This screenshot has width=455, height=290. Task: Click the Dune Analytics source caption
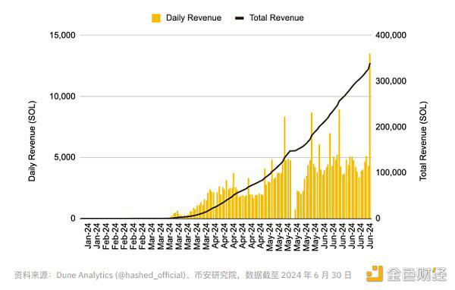[x=183, y=275]
